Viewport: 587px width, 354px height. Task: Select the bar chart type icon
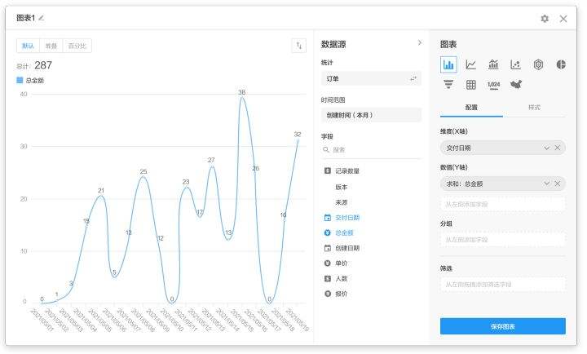tap(448, 64)
